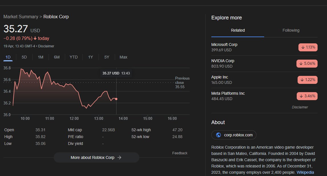Screen dimensions: 327x176
Task: Open the Following tab in Explore more
Action: 291,31
